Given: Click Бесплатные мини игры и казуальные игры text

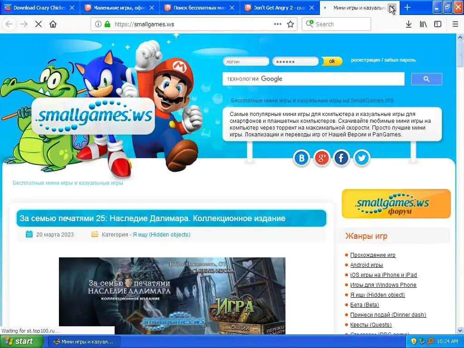Looking at the screenshot, I should click(x=68, y=183).
